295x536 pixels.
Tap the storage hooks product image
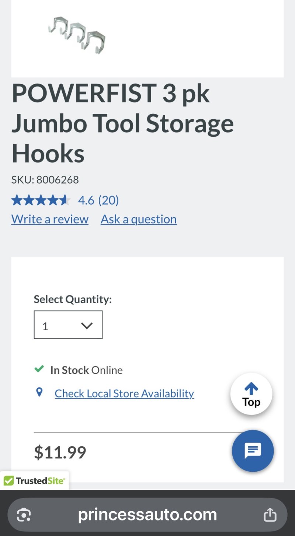click(77, 35)
